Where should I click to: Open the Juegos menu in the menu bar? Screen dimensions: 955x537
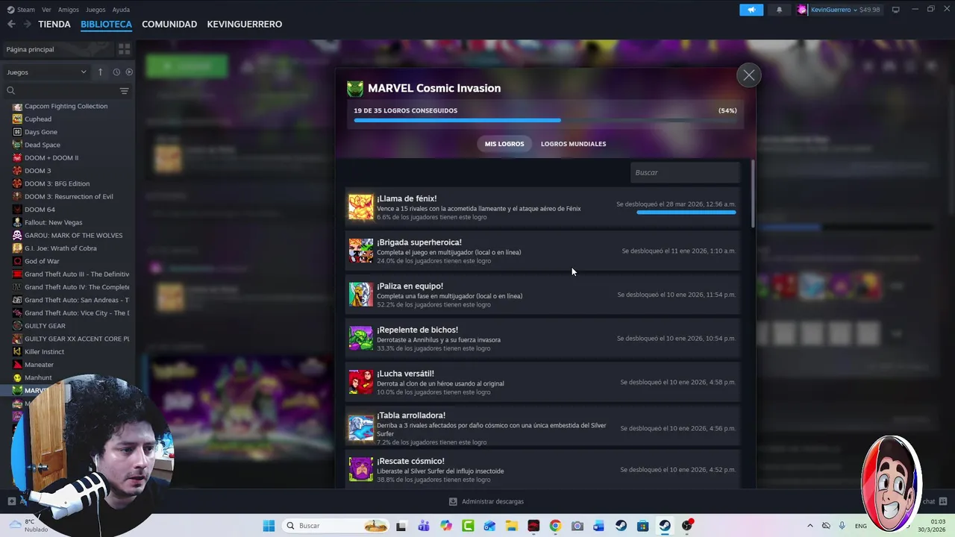[x=95, y=10]
